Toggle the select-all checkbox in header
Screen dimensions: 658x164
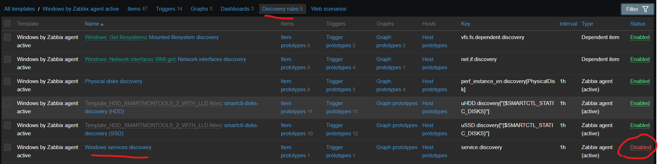click(x=7, y=23)
